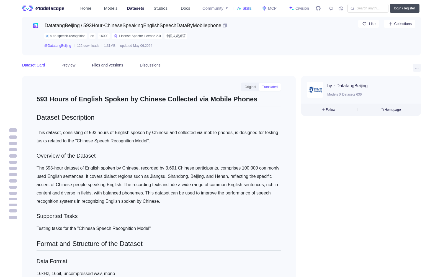Add to Collections
The width and height of the screenshot is (443, 277).
[x=400, y=24]
